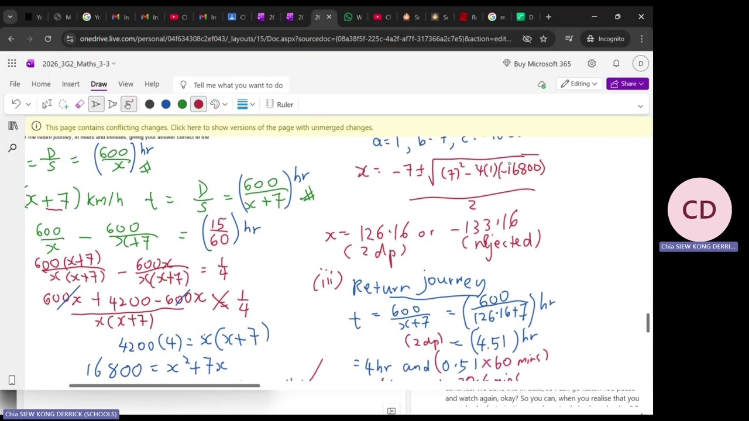Screen dimensions: 749x421
Task: Open the more colors palette
Action: click(215, 105)
